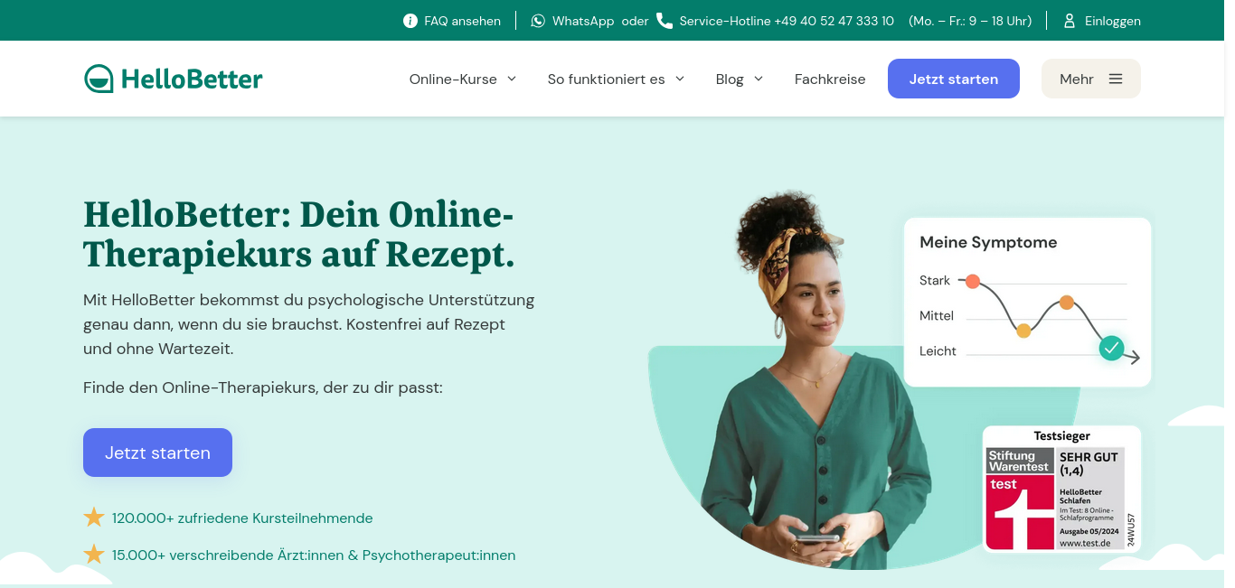Click the green checkmark on symptom chart

[1111, 348]
